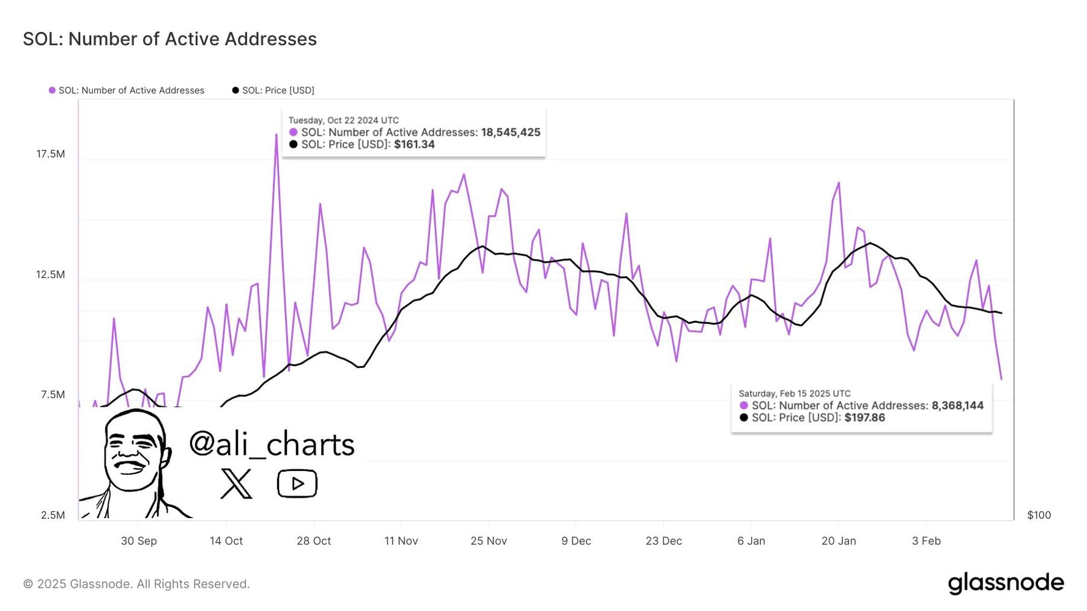
Task: Click the Oct 22 2024 tooltip box
Action: pos(414,133)
